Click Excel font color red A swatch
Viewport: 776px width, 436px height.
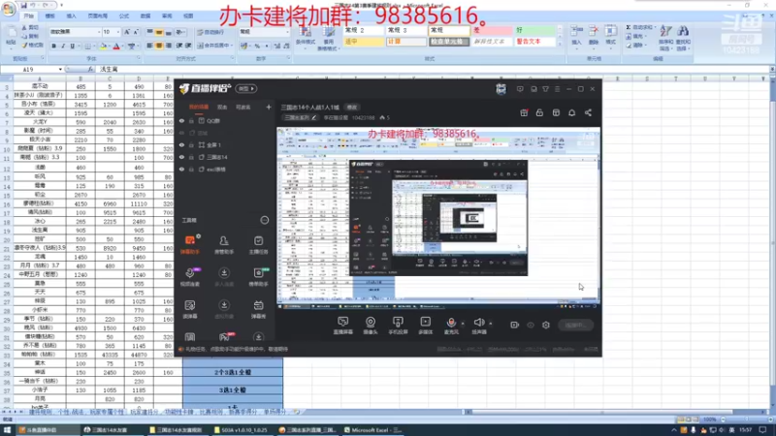pos(116,46)
